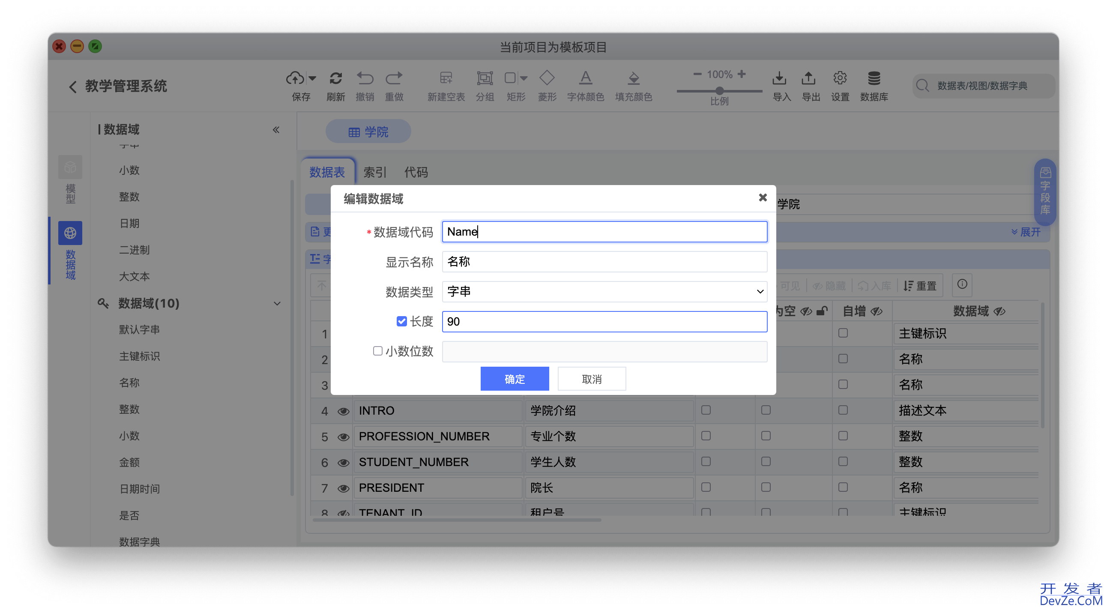Open the Rectangle shape dropdown arrow
This screenshot has height=610, width=1107.
coord(524,78)
